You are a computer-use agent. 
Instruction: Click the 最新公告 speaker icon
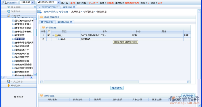pos(9,86)
